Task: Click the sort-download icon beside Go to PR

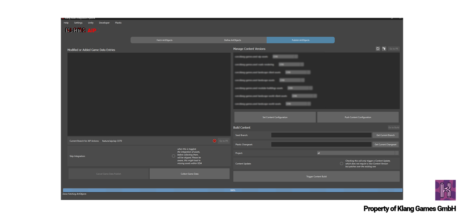Action: [x=384, y=49]
